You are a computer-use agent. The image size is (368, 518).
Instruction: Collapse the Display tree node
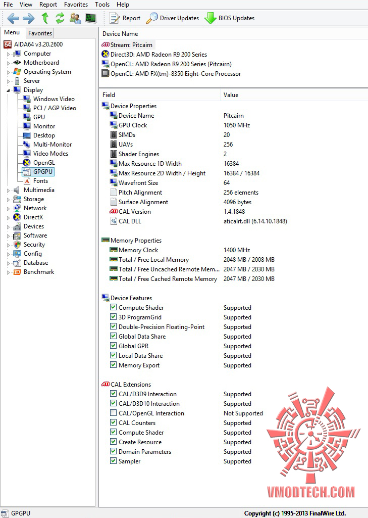coord(9,90)
